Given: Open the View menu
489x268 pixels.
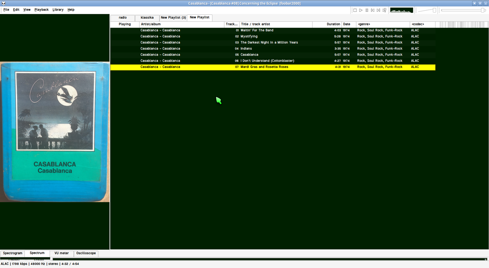Looking at the screenshot, I should [x=27, y=10].
